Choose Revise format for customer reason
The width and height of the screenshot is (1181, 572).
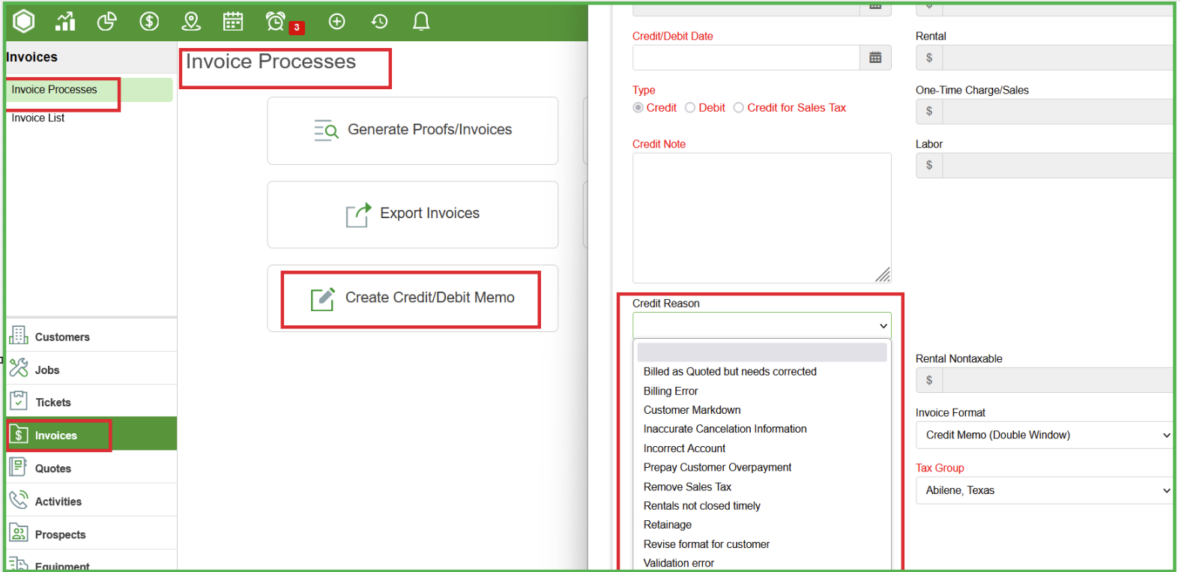[706, 544]
